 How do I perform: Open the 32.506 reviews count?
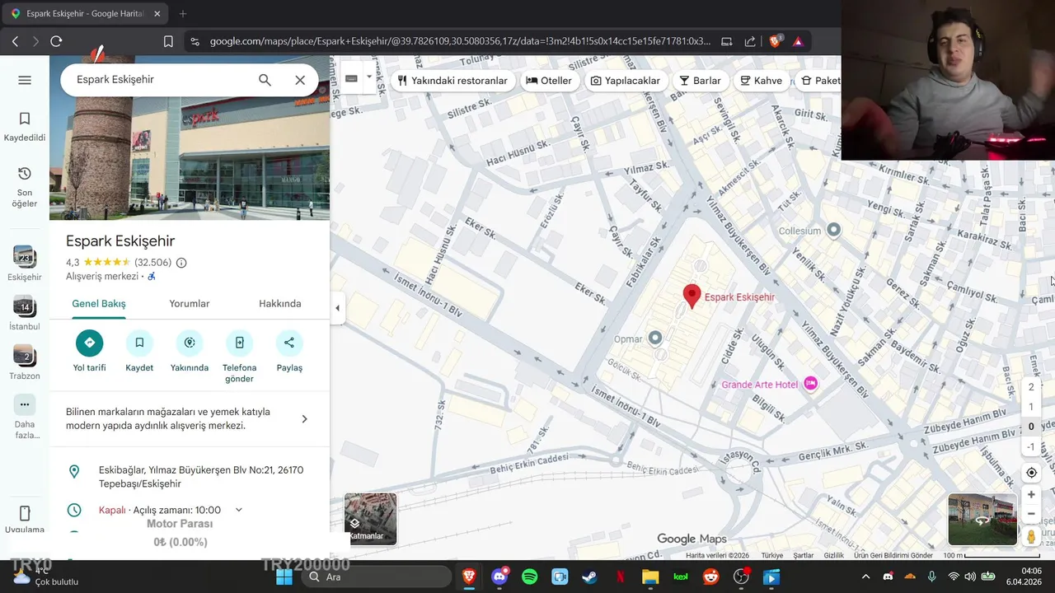[x=152, y=263]
